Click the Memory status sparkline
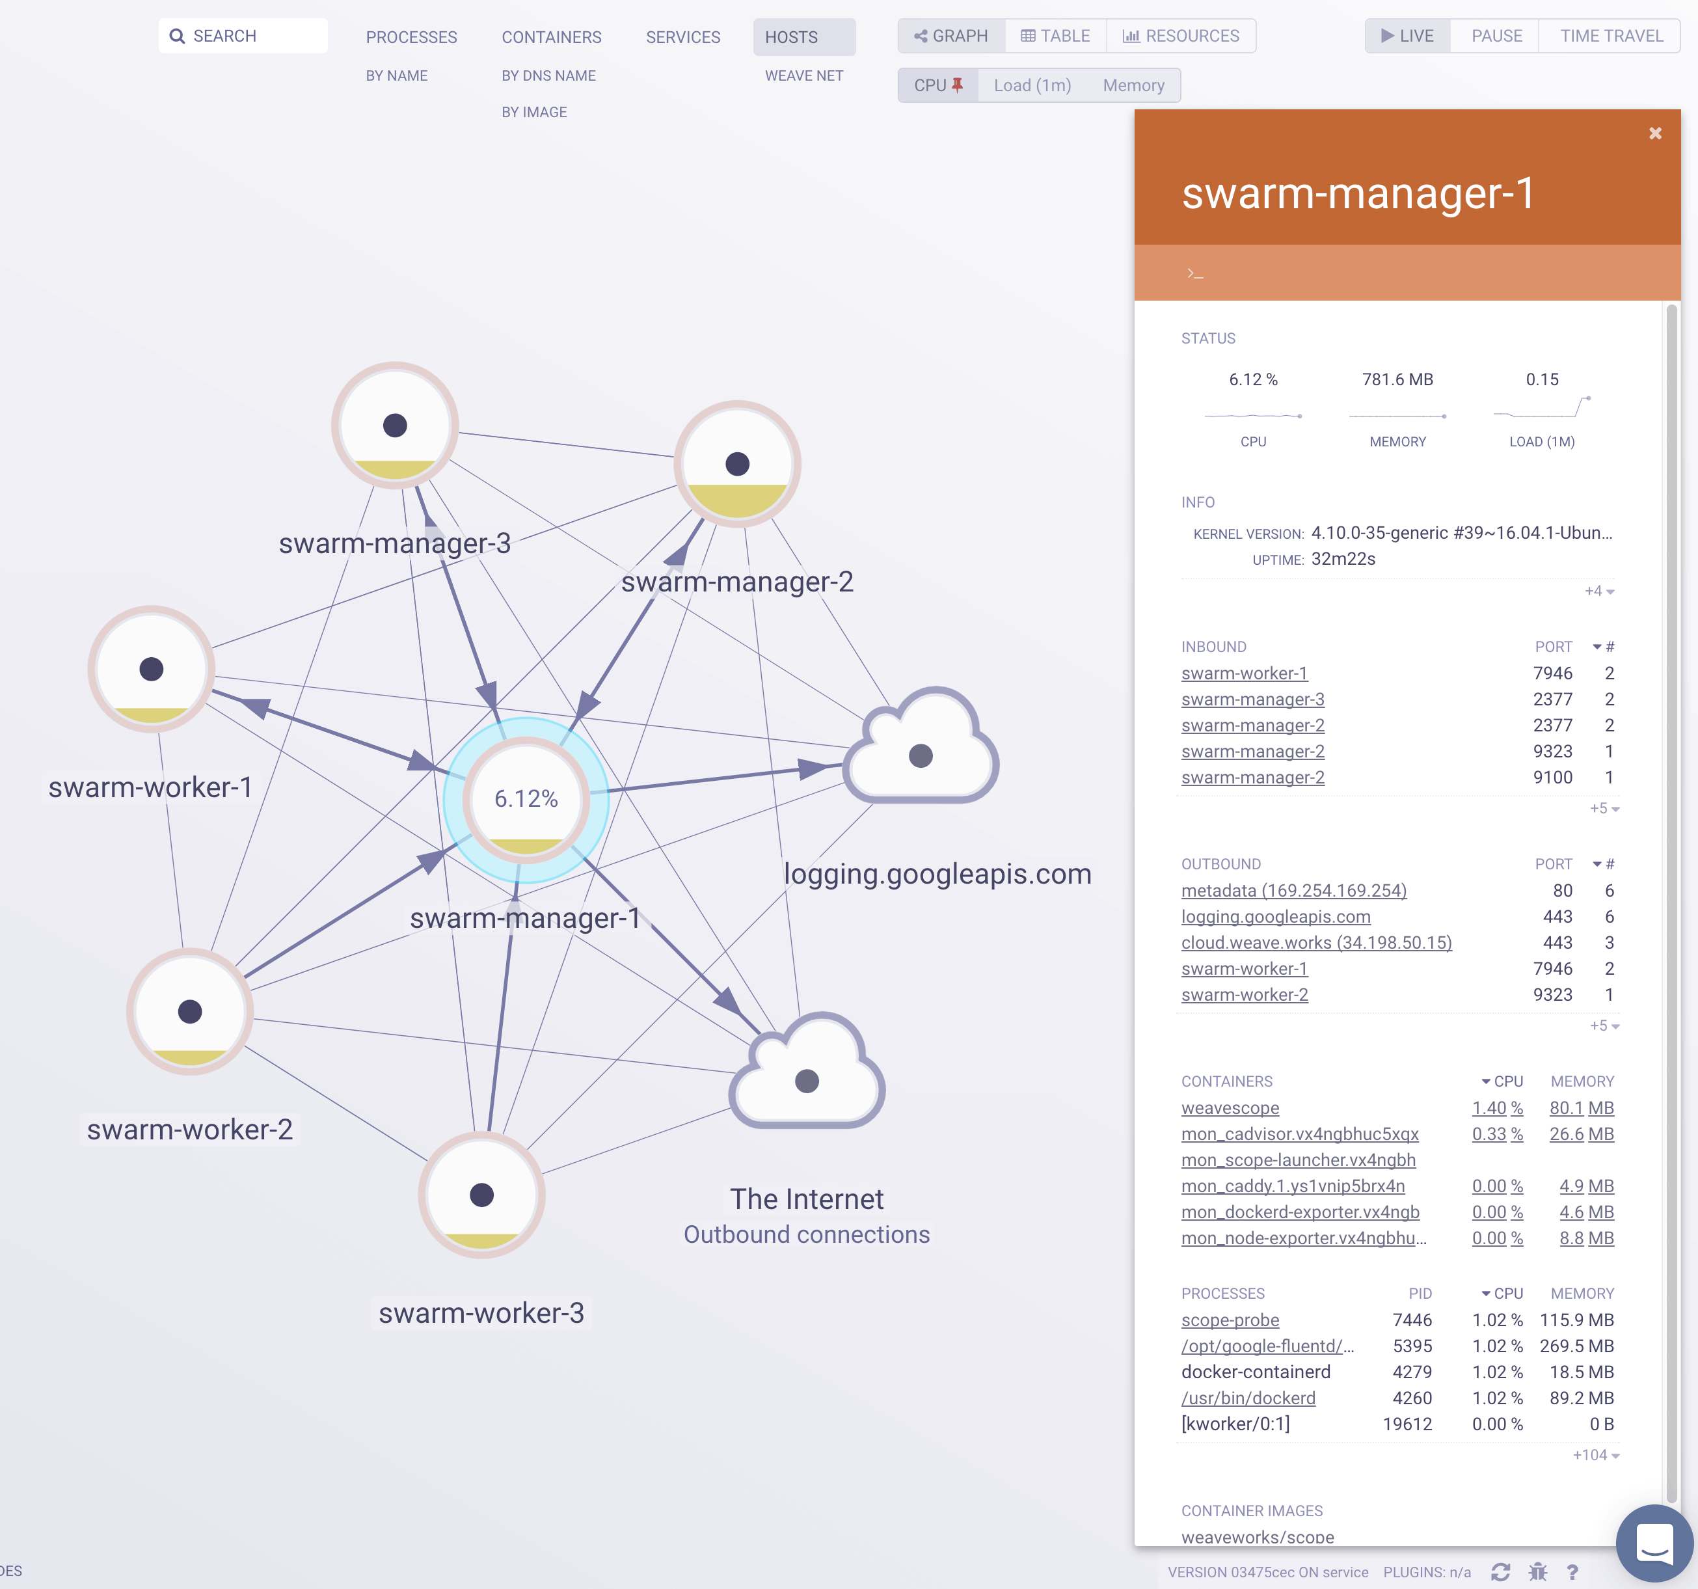Image resolution: width=1698 pixels, height=1589 pixels. 1397,415
